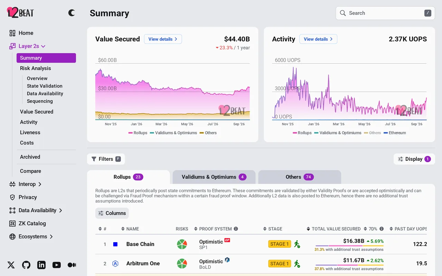Click the Home grid icon
This screenshot has height=276, width=442.
[12, 33]
